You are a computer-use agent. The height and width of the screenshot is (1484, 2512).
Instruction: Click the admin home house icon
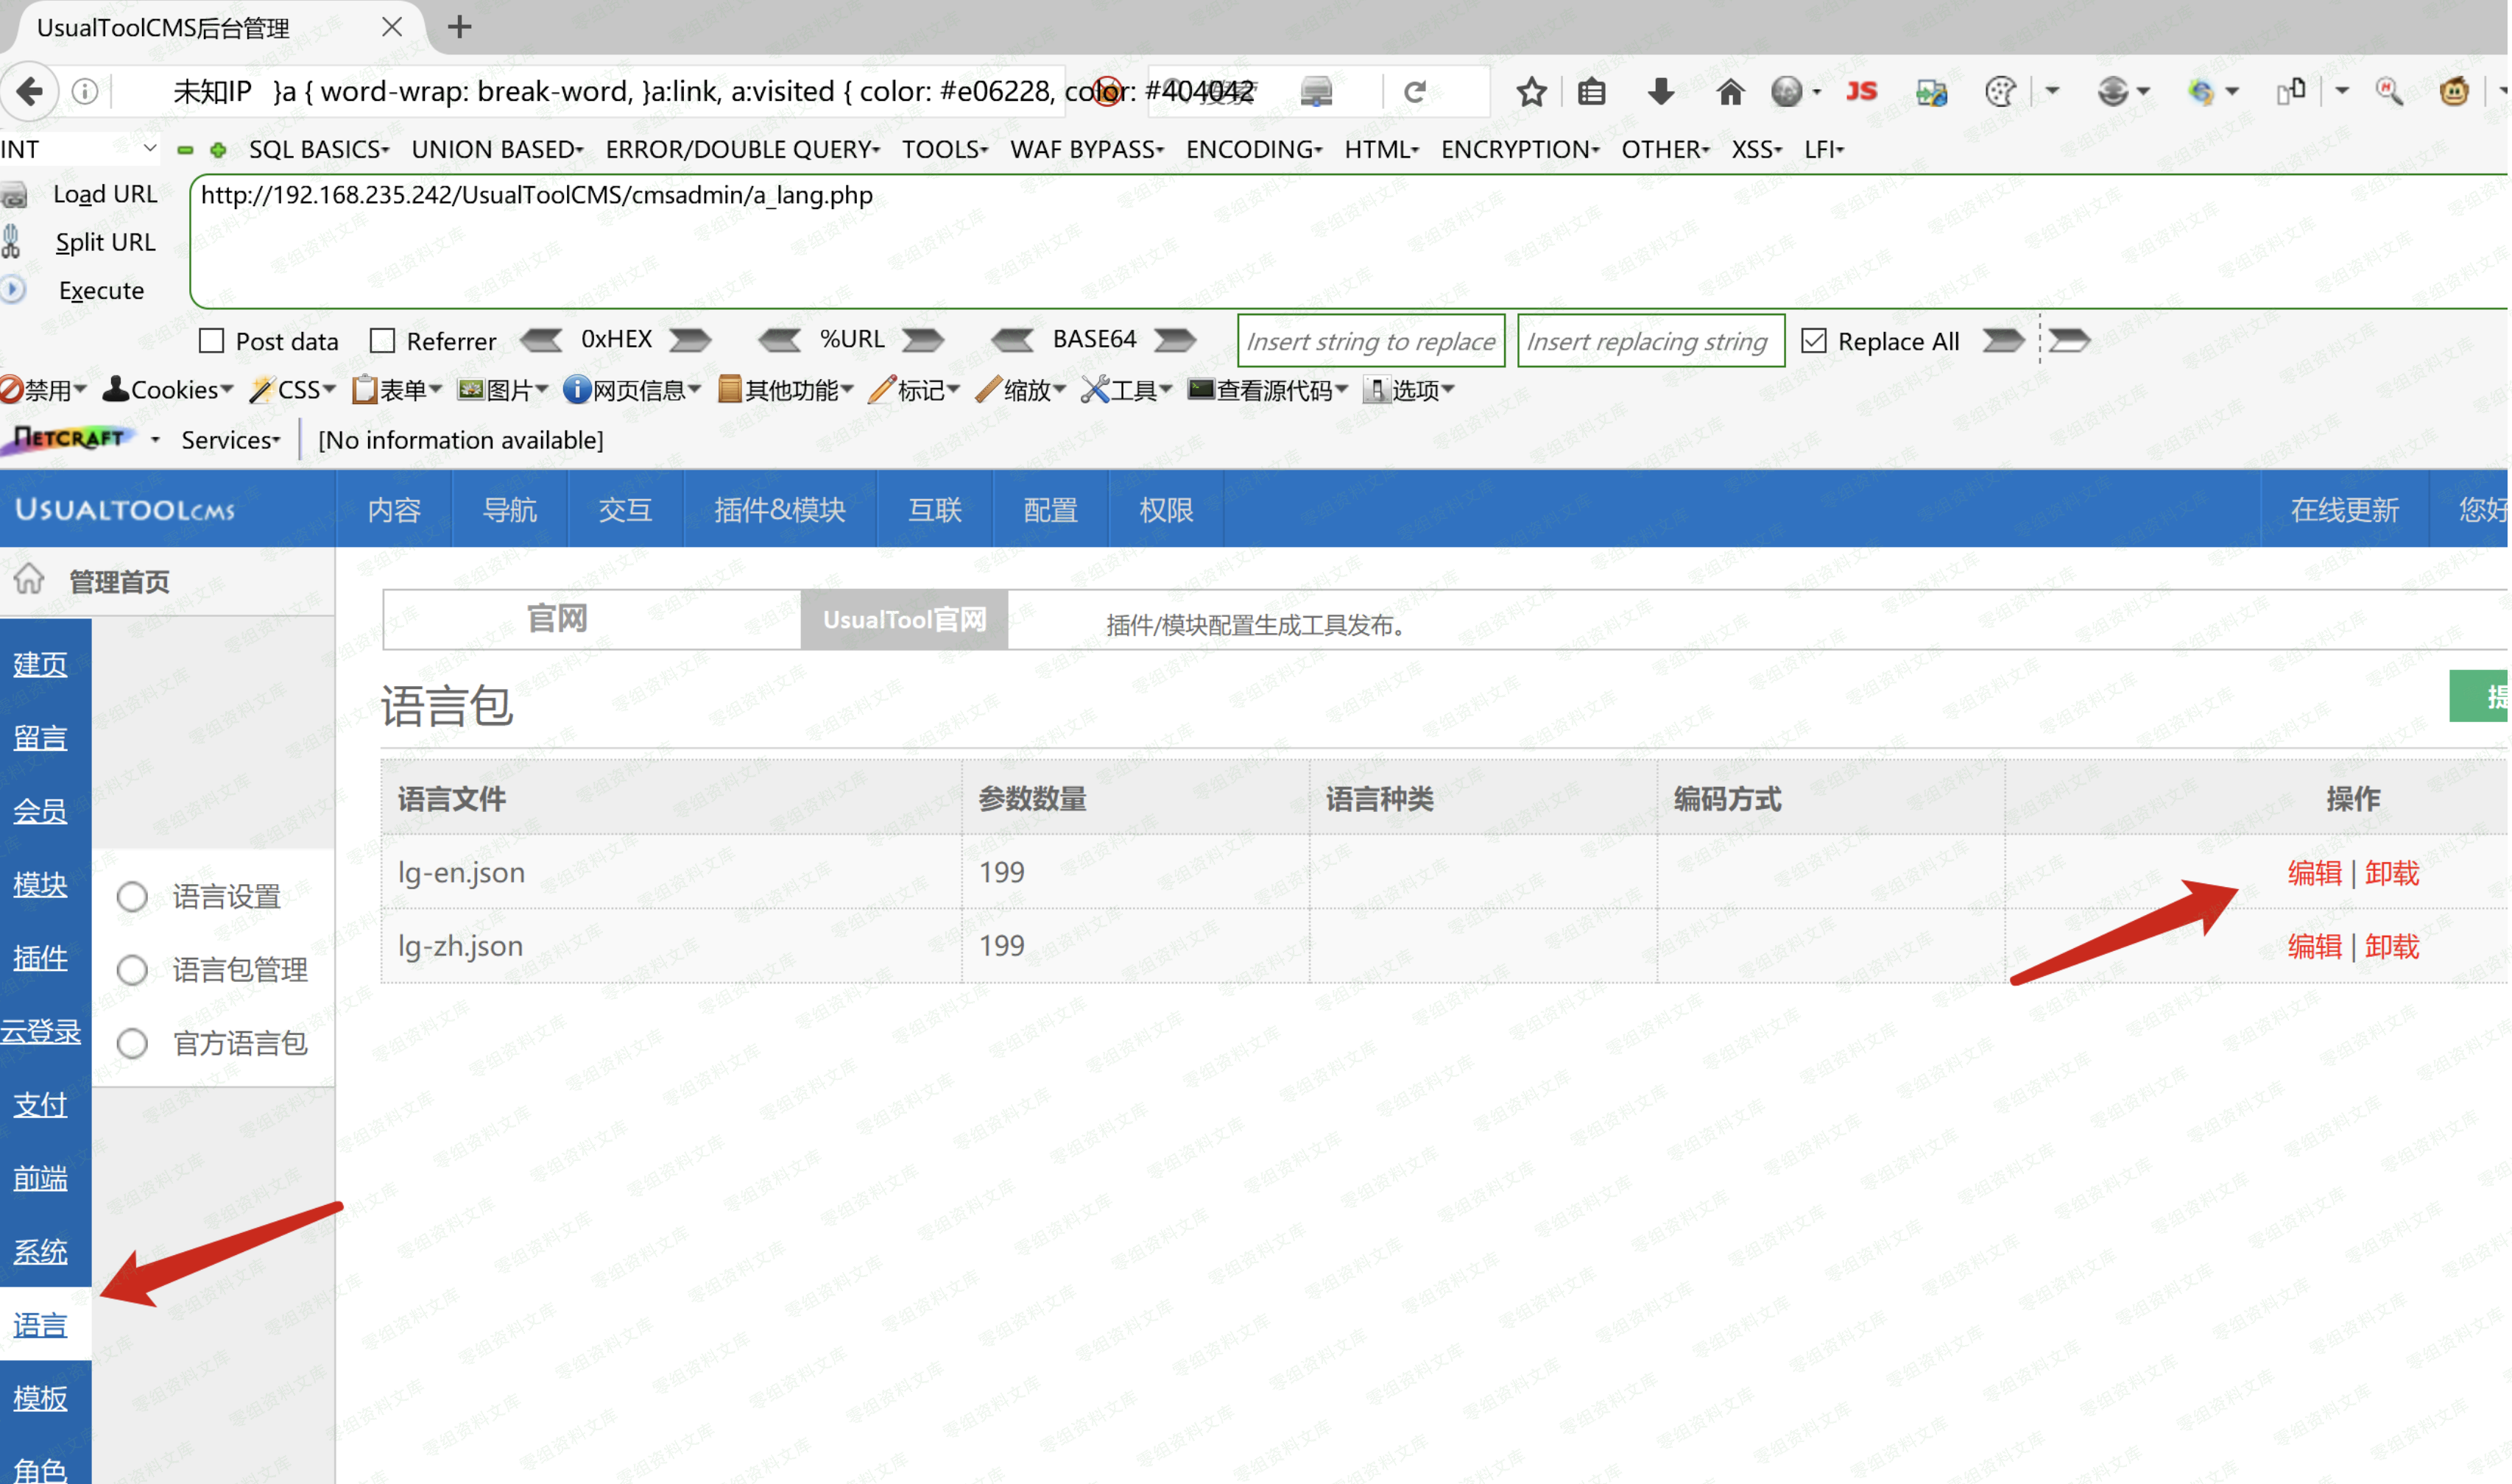pos(29,579)
